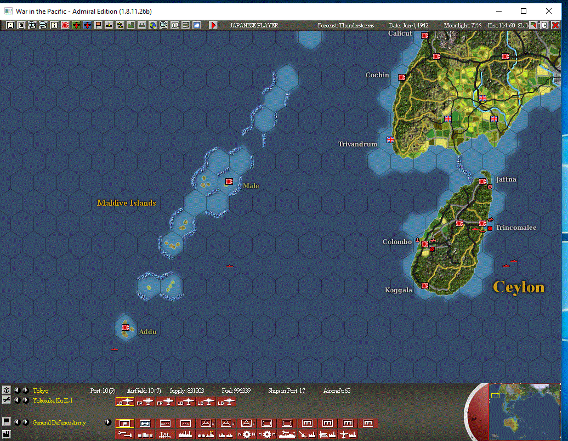Screen dimensions: 568x441
Task: Click the OP toolbar icon
Action: click(x=174, y=25)
